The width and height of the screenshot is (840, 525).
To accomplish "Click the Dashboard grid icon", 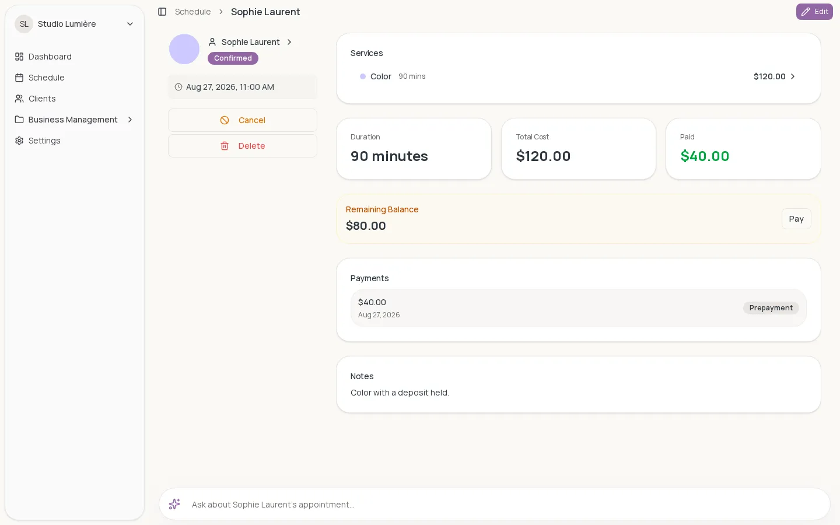I will coord(19,57).
